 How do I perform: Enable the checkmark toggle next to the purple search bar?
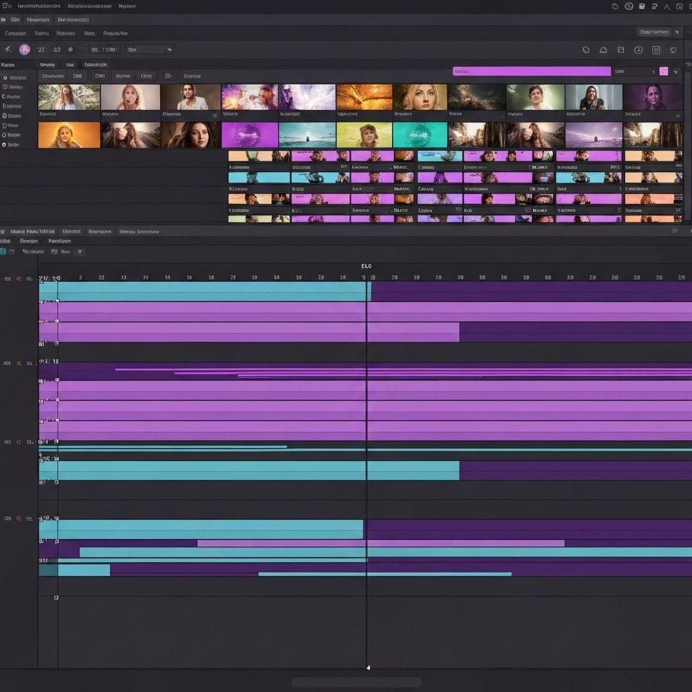[664, 70]
